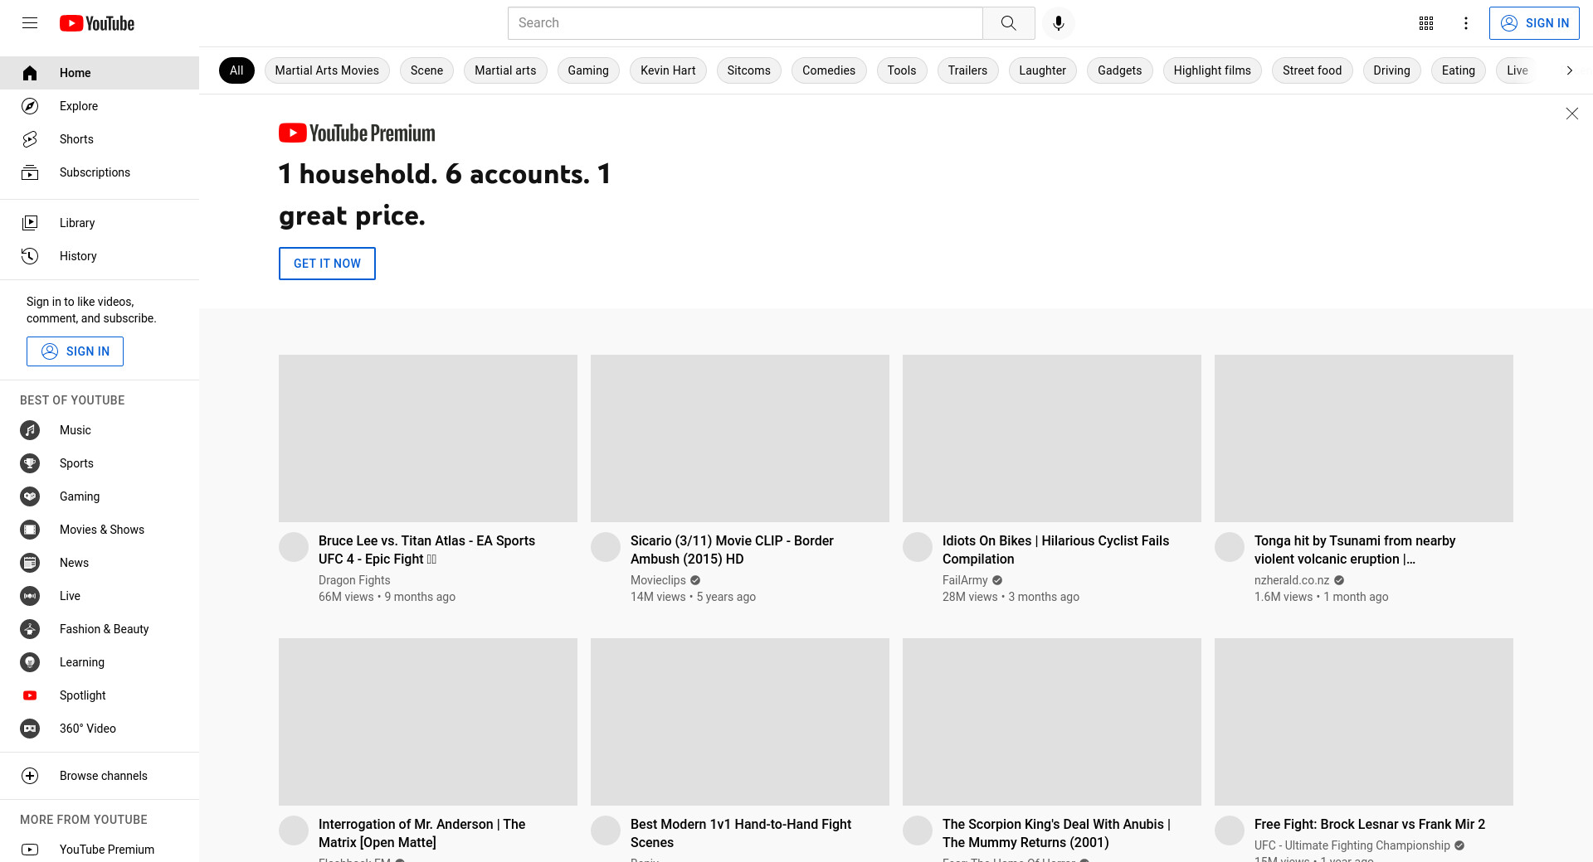Viewport: 1593px width, 862px height.
Task: Open Shorts from the sidebar
Action: point(100,139)
